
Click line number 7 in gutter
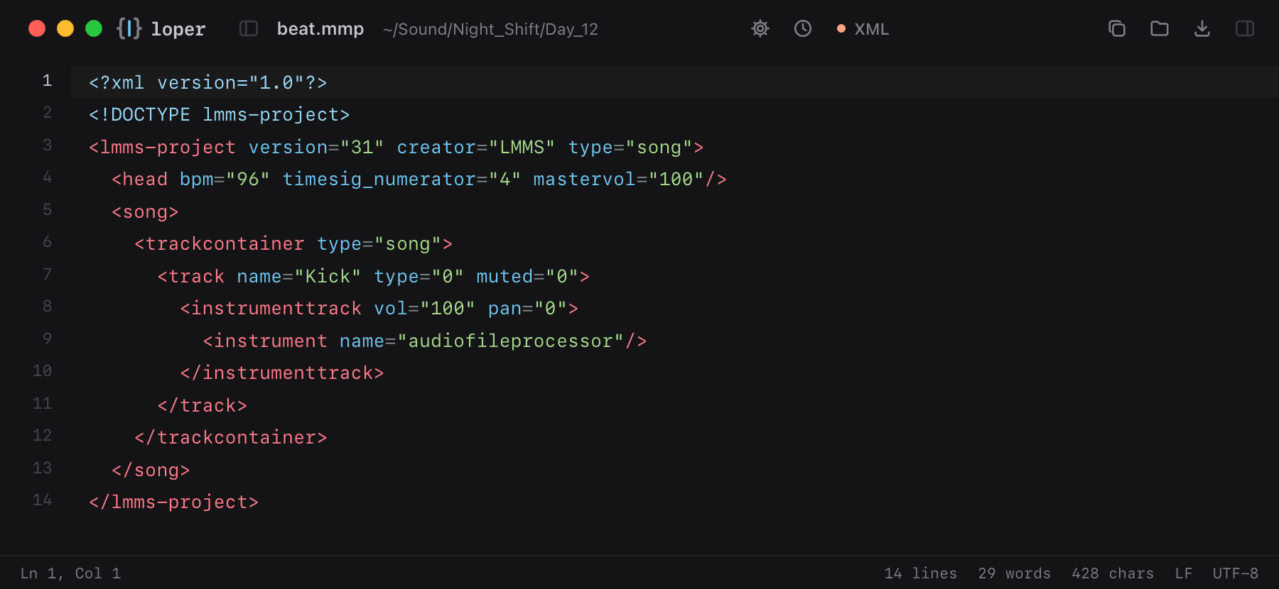coord(47,275)
